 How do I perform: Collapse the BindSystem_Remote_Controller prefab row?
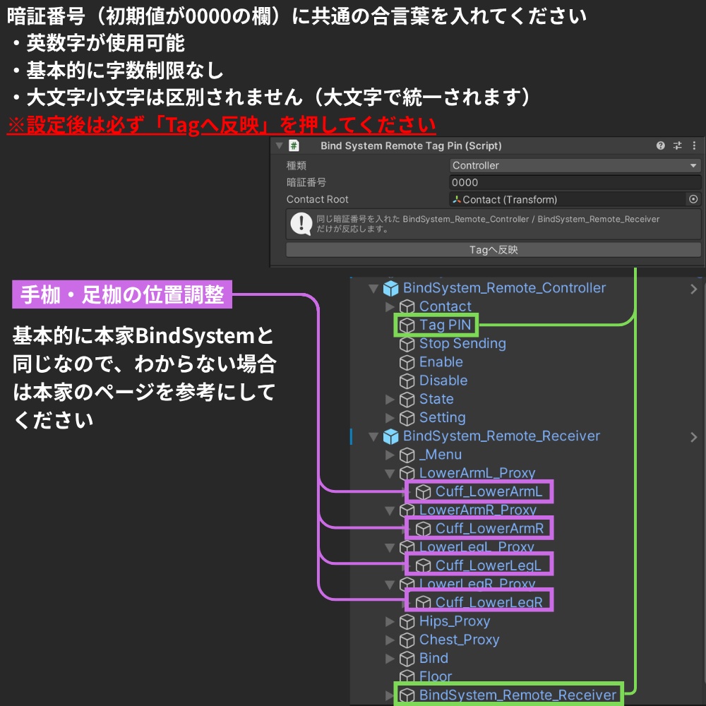click(x=373, y=288)
